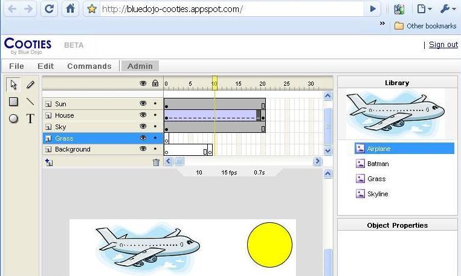Open the browser page menu dropdown
The height and width of the screenshot is (276, 461).
425,9
